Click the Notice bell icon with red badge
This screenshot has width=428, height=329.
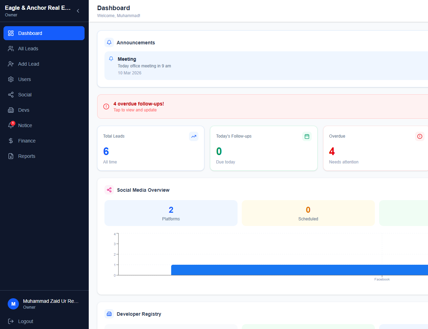pyautogui.click(x=11, y=125)
